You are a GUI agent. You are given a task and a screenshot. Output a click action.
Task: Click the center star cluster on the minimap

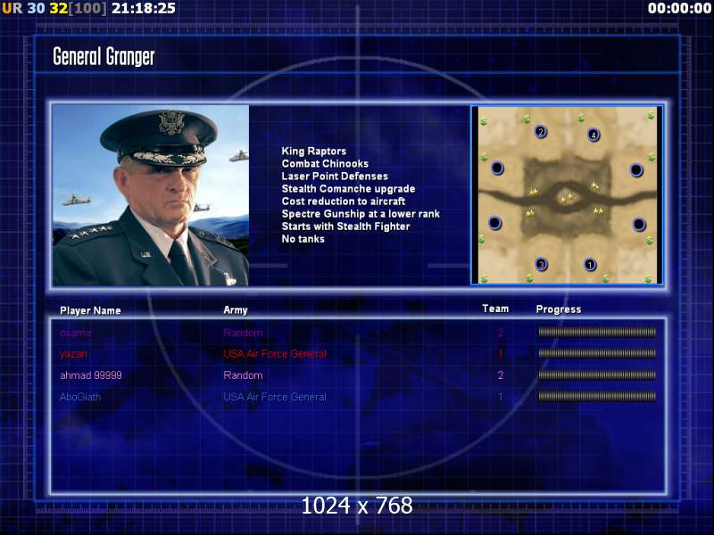[567, 197]
